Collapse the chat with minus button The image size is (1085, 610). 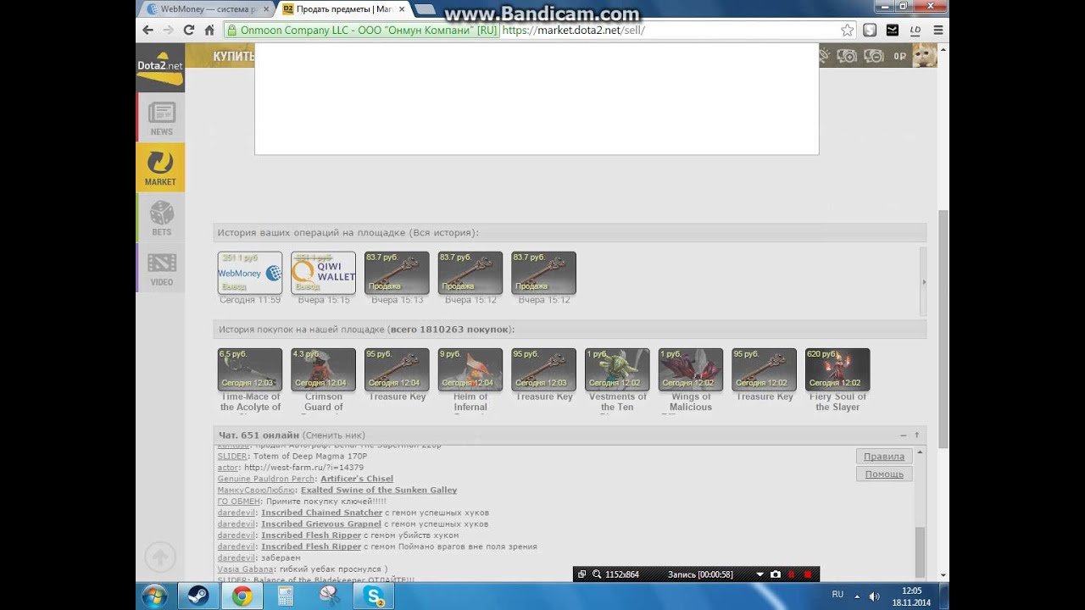tap(904, 435)
